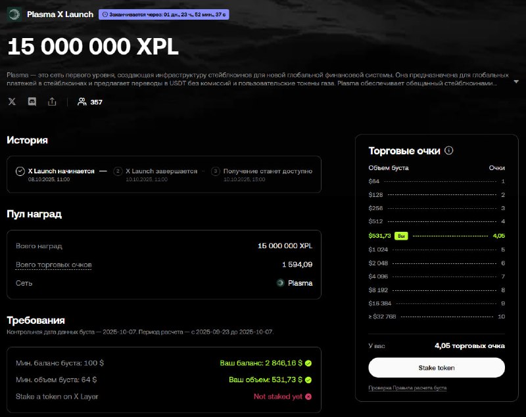Open the X (Twitter) social icon

tap(12, 102)
